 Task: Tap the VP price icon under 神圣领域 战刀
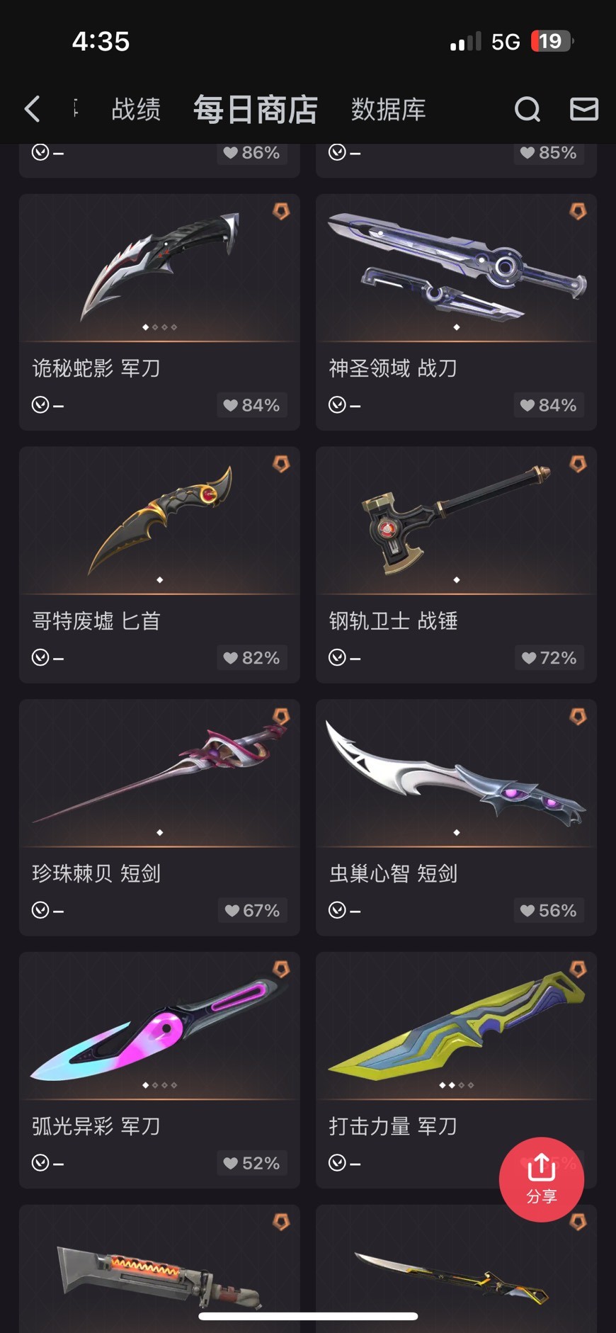click(x=337, y=405)
